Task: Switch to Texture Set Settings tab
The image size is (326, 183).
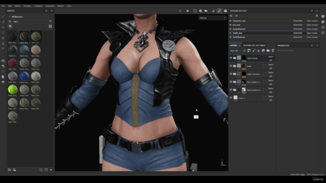Action: pos(254,45)
